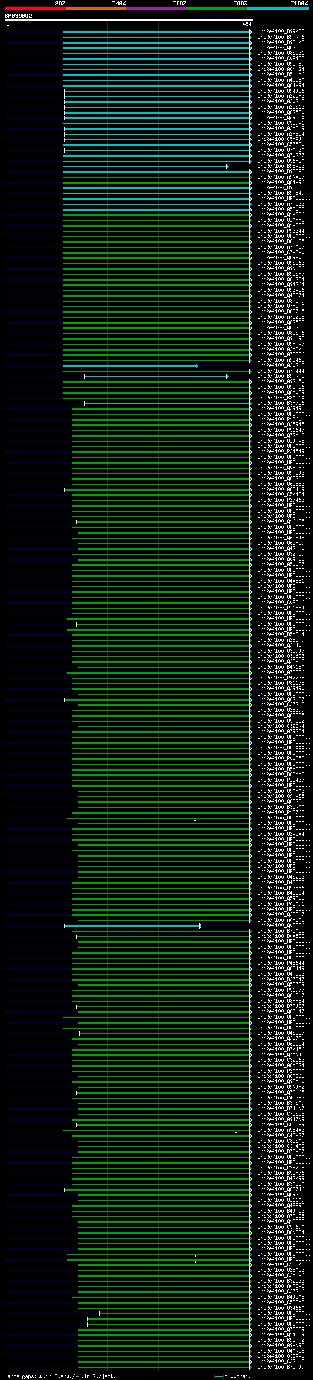Select hit label UniRef100_A7P444
313x1380 pixels.
point(281,371)
